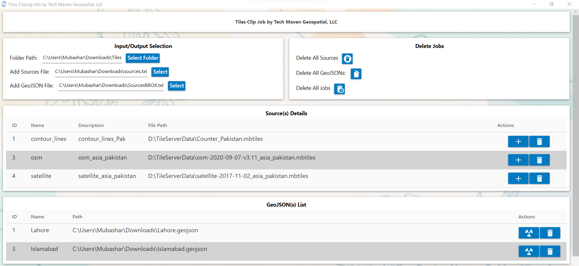Click the Source(s) Details heading
The height and width of the screenshot is (266, 579).
coord(286,113)
